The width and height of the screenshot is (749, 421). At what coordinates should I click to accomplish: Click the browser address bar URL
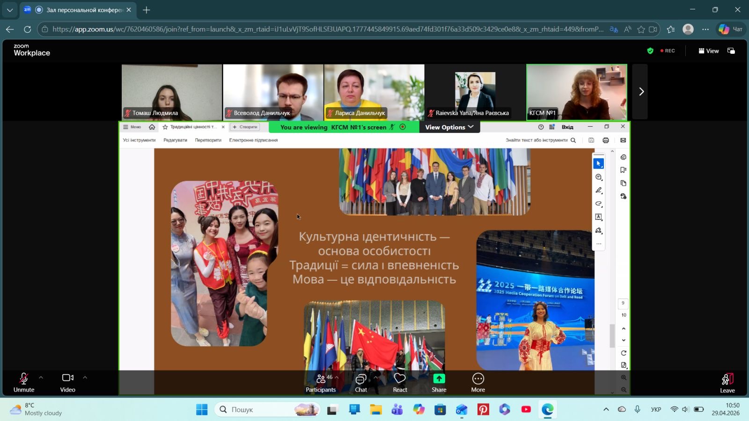pyautogui.click(x=328, y=29)
